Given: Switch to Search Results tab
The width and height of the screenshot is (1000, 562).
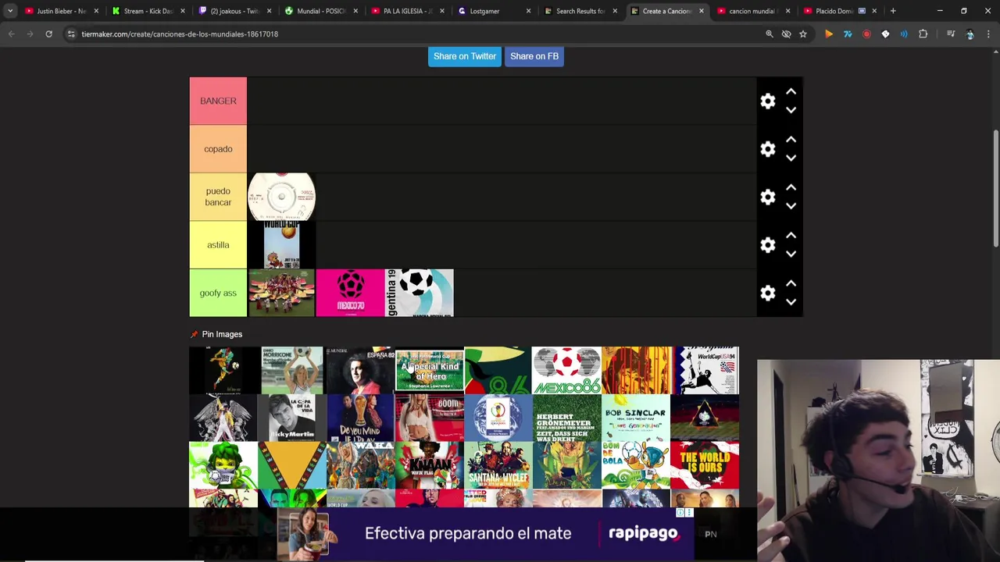Looking at the screenshot, I should tap(578, 11).
